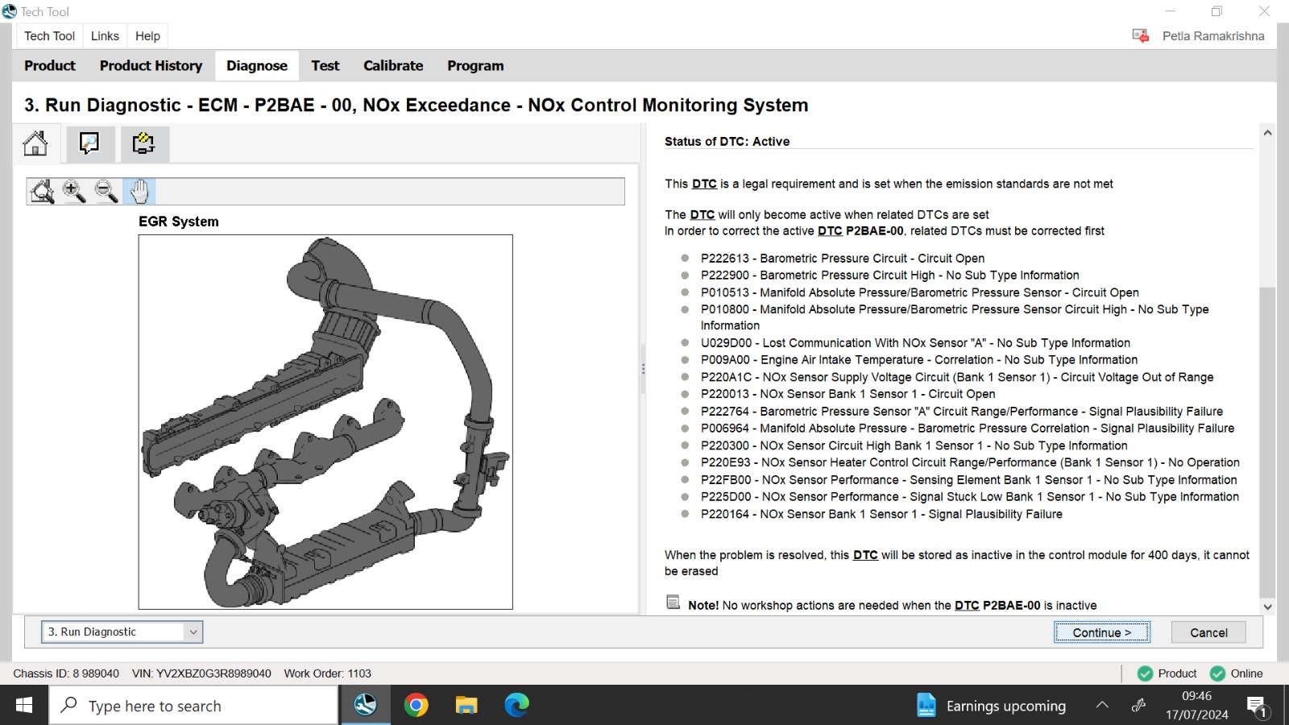Select the zoom-to-fit magnifier tool
The height and width of the screenshot is (725, 1289).
(x=42, y=192)
